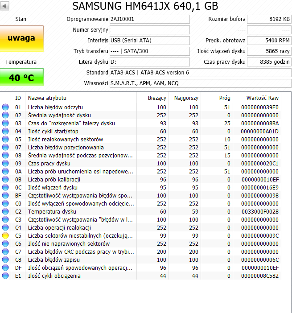The height and width of the screenshot is (313, 292).
Task: Select row 'Ilość cykli start/stop'
Action: (x=140, y=131)
